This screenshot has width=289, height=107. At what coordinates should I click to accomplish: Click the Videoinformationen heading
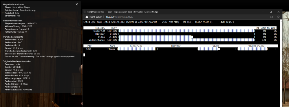(x=12, y=21)
